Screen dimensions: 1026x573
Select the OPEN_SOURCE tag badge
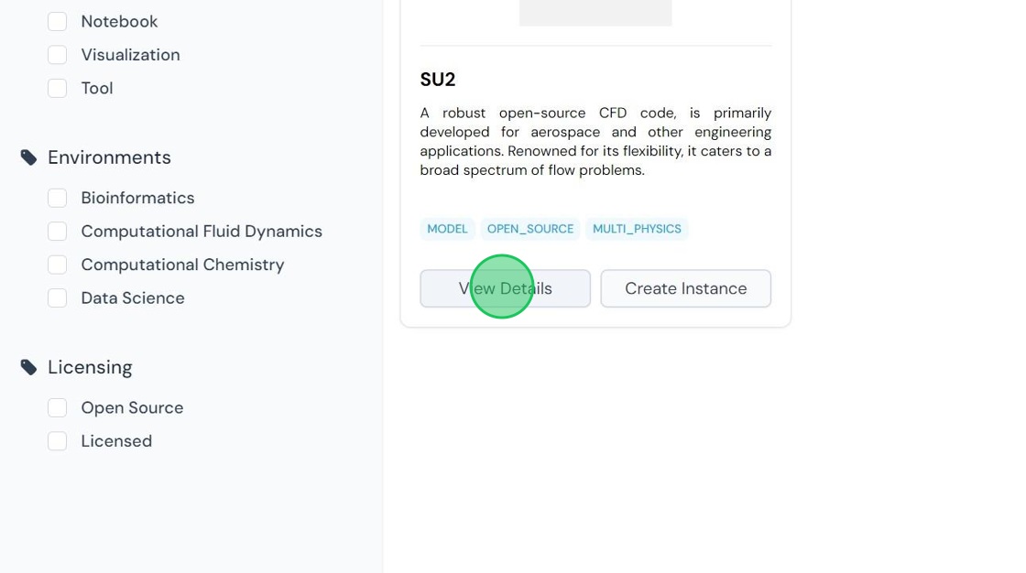530,229
